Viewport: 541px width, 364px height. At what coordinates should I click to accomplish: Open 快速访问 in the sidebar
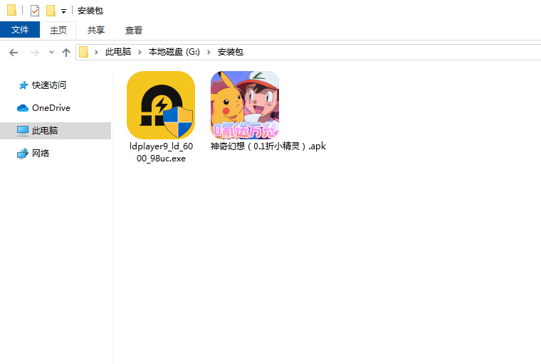[x=48, y=85]
